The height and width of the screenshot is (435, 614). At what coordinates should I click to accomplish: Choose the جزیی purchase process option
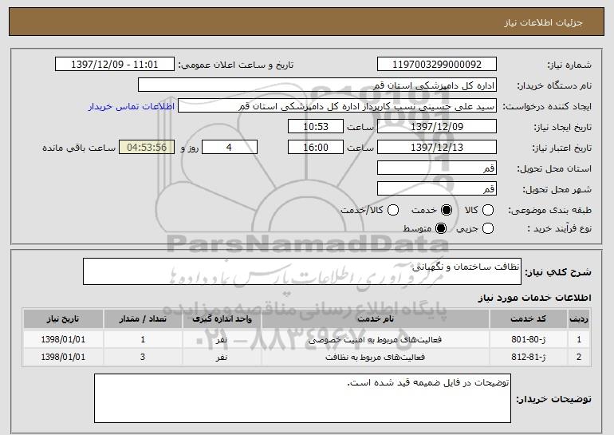488,228
